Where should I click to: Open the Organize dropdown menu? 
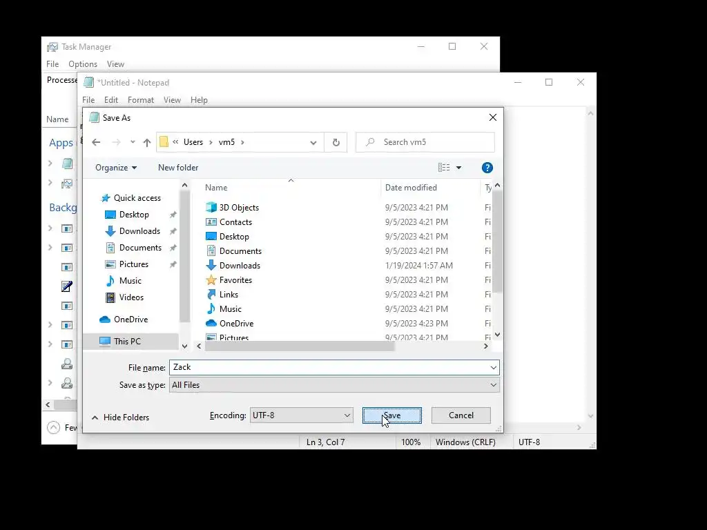[116, 168]
